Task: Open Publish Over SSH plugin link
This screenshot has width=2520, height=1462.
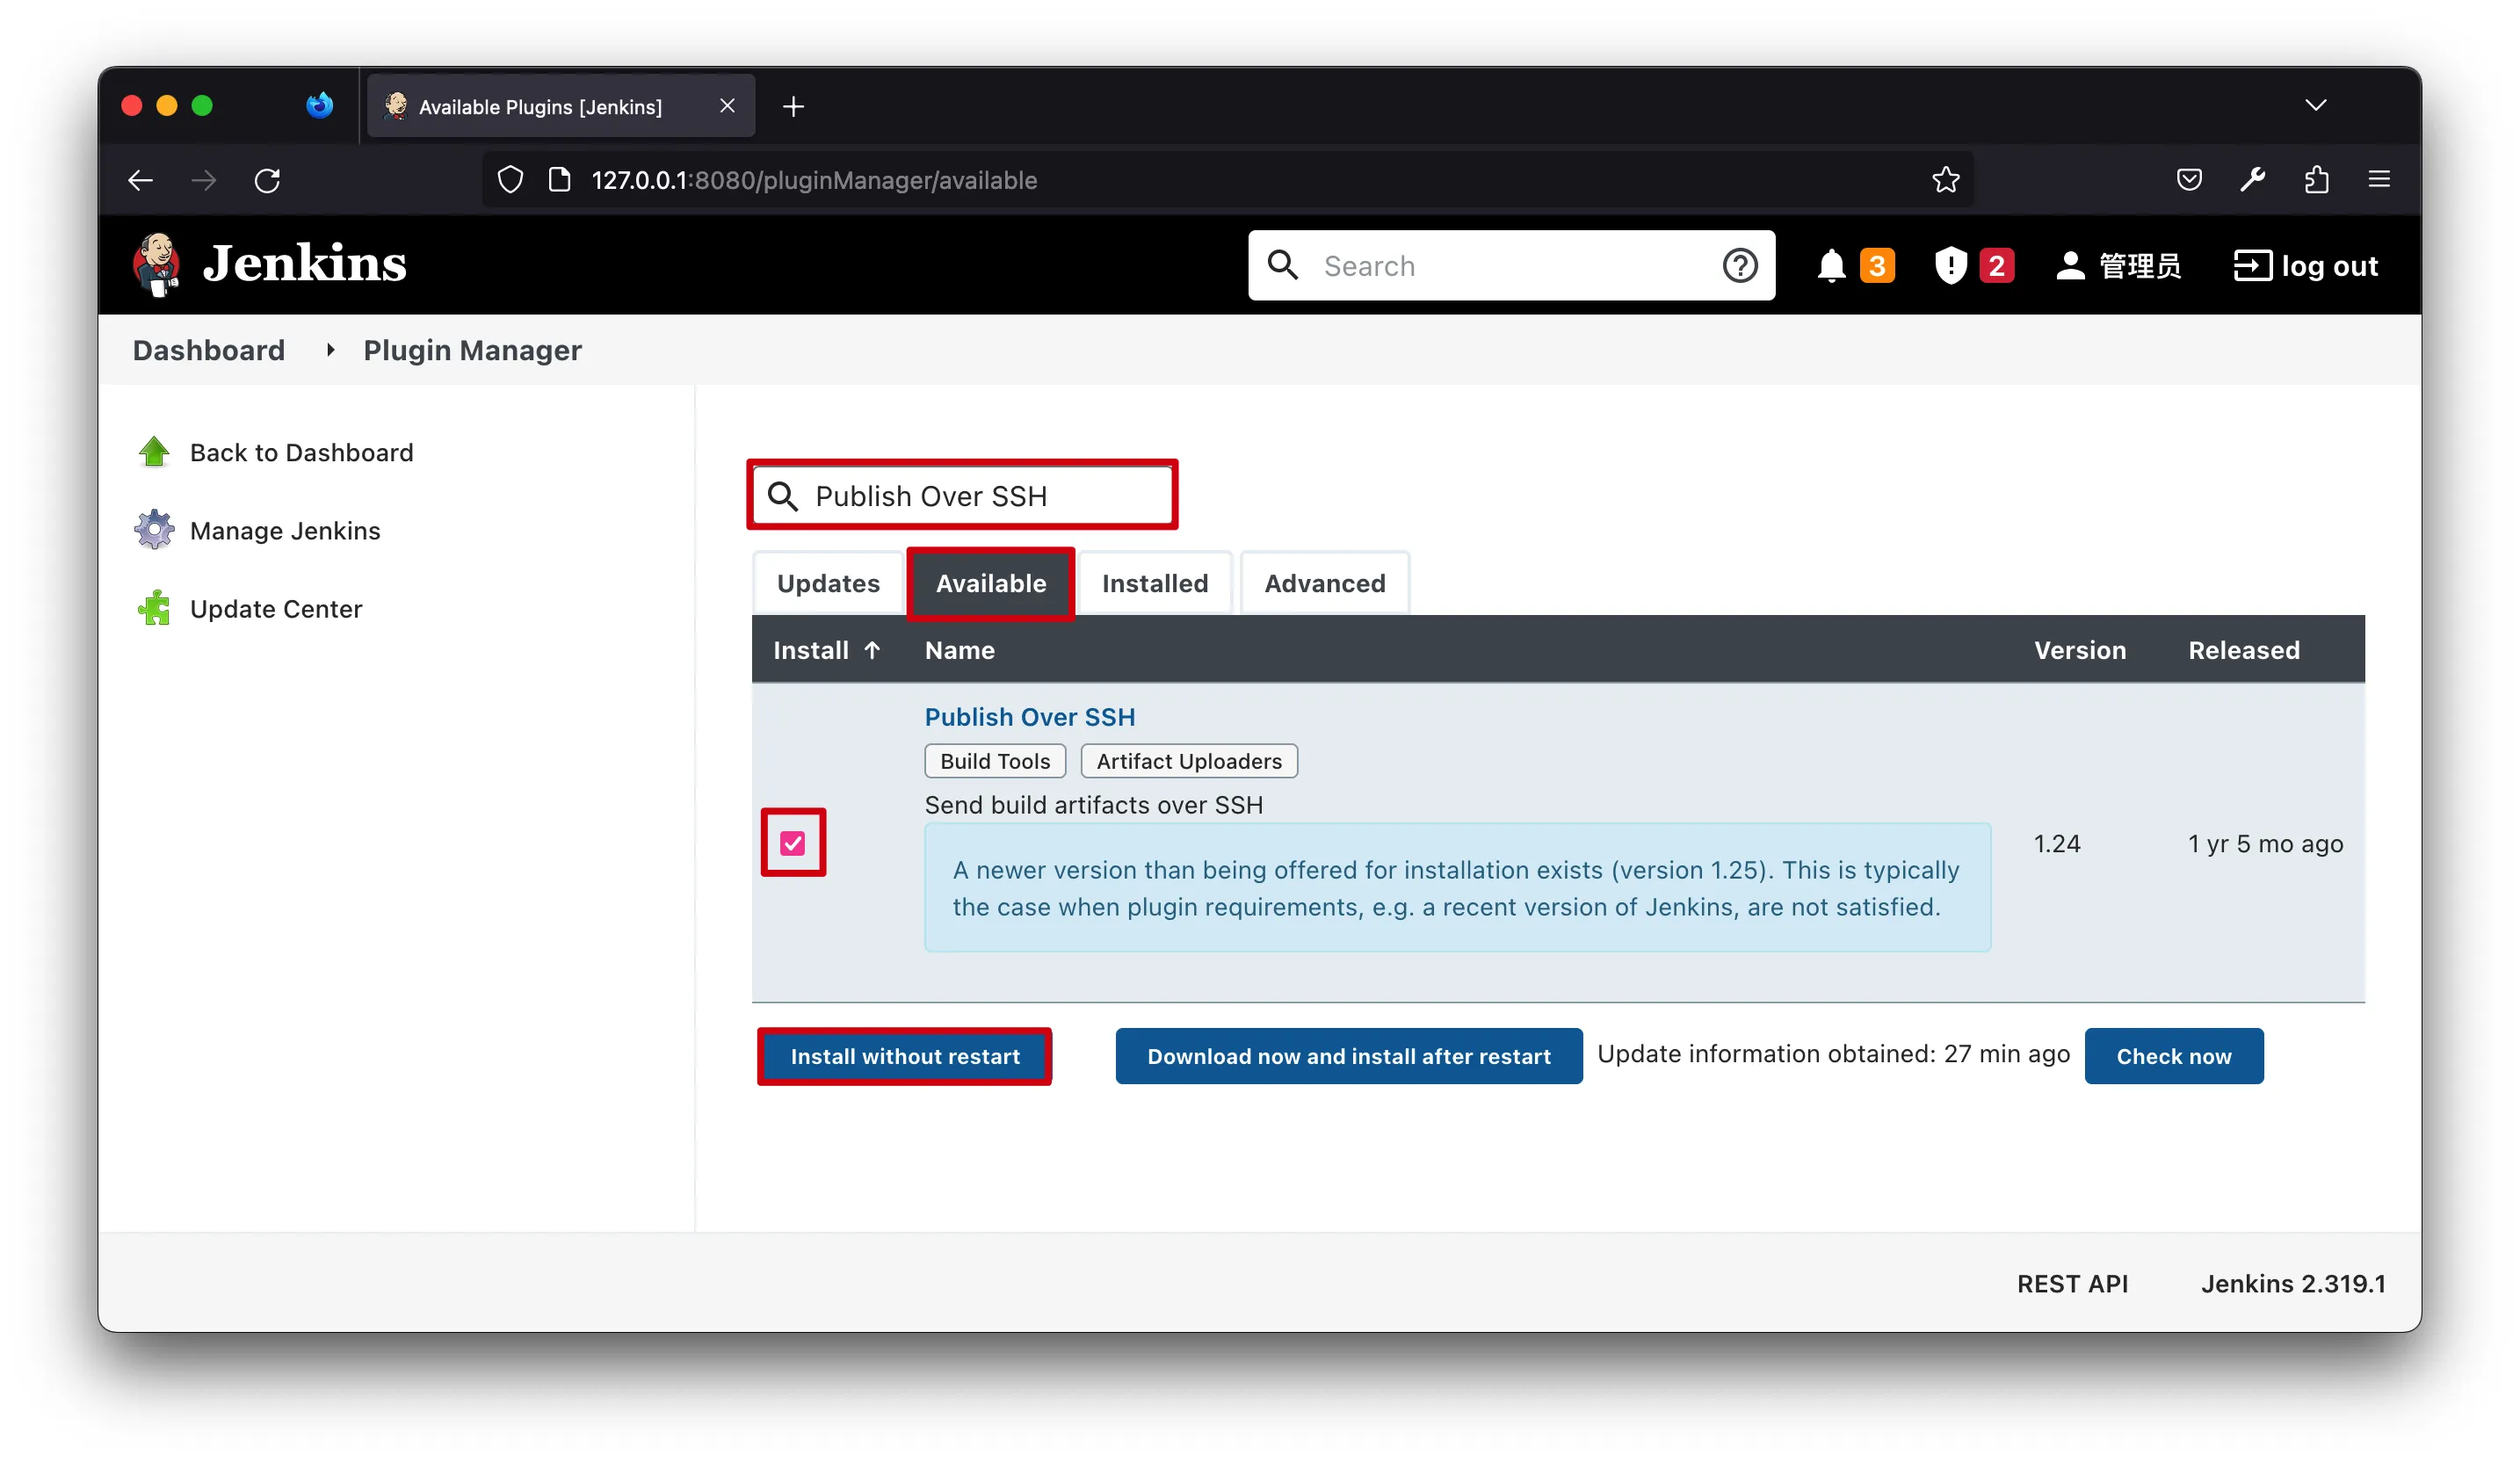Action: tap(1029, 717)
